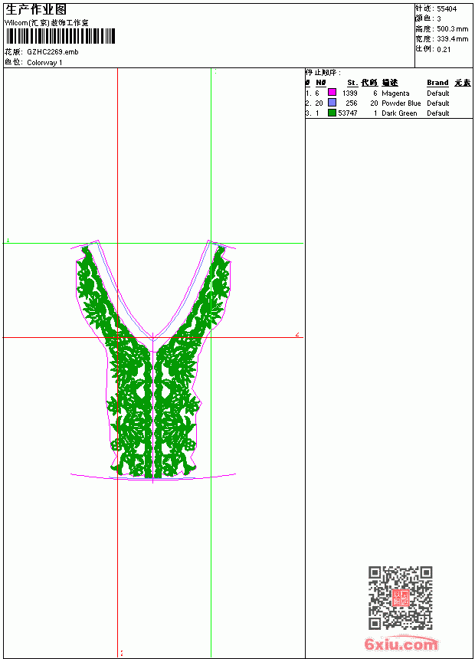Click the St. column header

click(352, 83)
